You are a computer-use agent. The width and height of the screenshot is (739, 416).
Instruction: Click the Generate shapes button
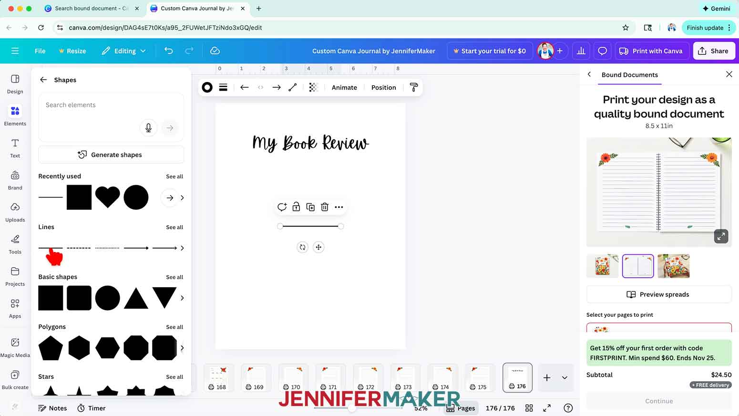(x=111, y=155)
